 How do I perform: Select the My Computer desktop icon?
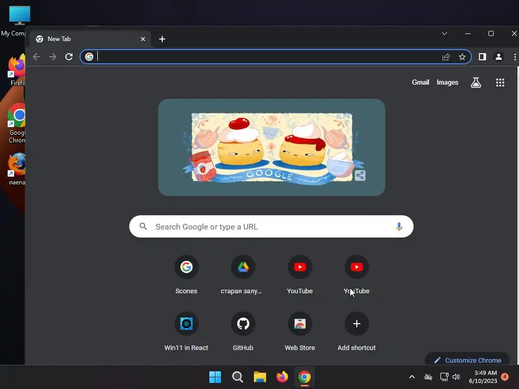pyautogui.click(x=15, y=21)
